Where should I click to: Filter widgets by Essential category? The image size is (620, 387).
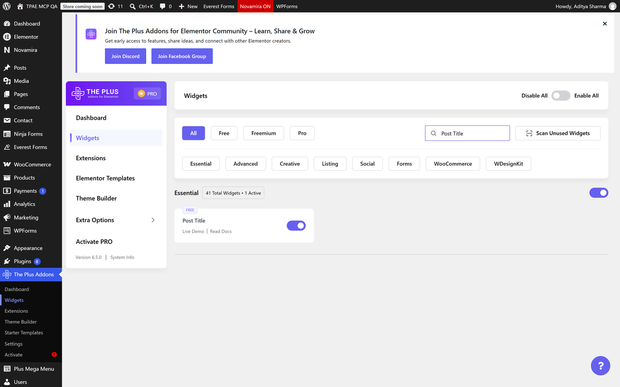coord(200,164)
